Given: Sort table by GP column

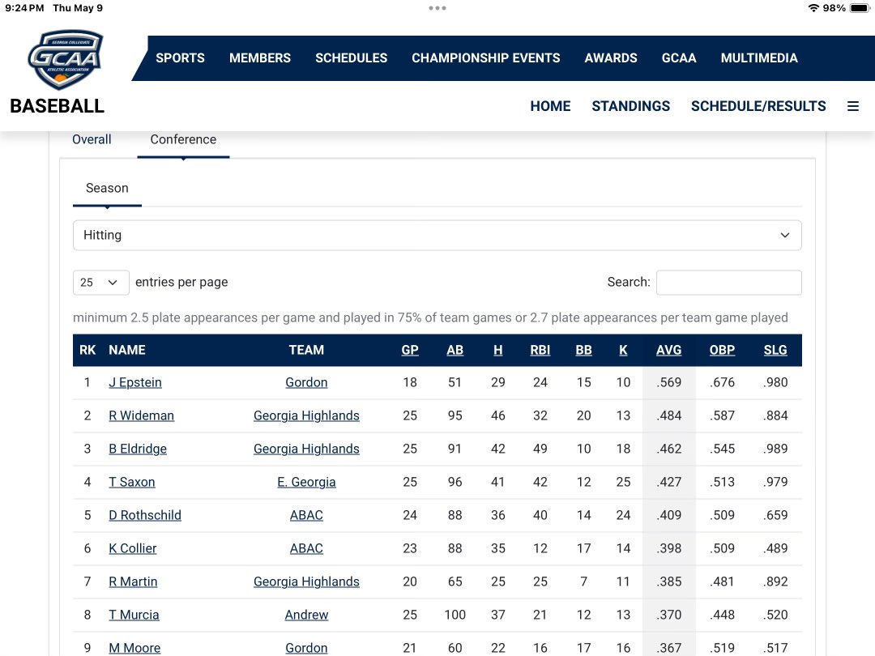Looking at the screenshot, I should point(410,350).
